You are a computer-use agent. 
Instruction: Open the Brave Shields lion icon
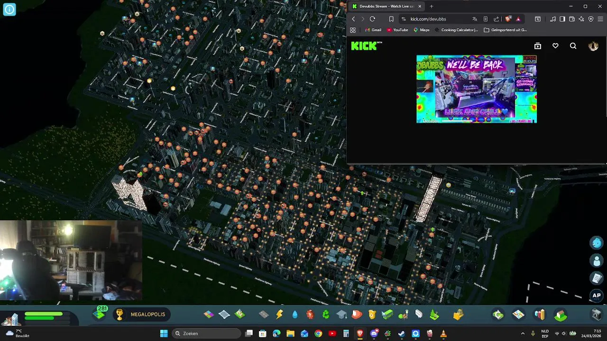508,19
